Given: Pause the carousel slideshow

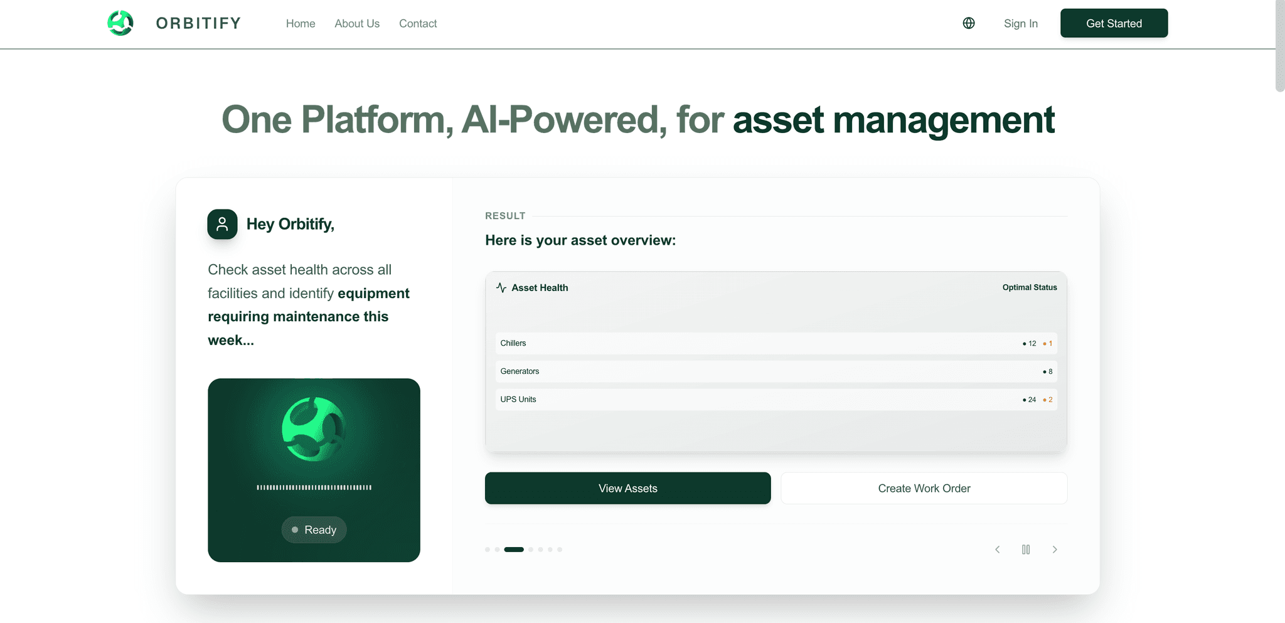Looking at the screenshot, I should [x=1026, y=550].
